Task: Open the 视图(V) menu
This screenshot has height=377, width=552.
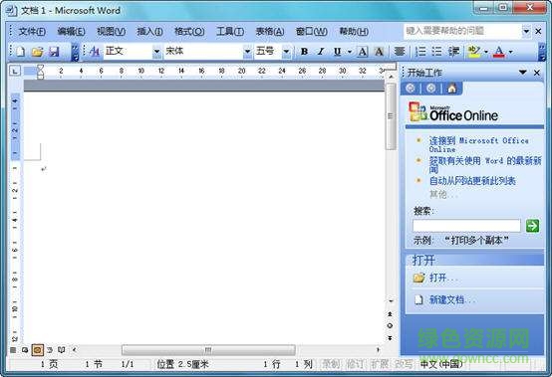Action: pos(111,32)
